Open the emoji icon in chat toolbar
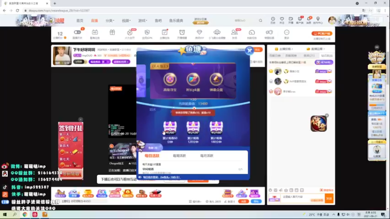 coord(271,190)
